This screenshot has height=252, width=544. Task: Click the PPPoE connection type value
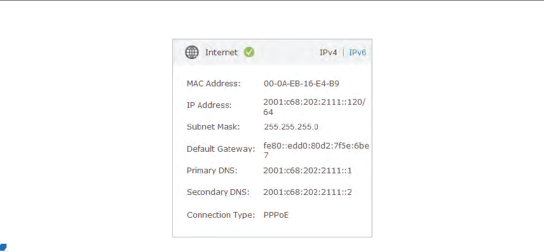pyautogui.click(x=276, y=215)
